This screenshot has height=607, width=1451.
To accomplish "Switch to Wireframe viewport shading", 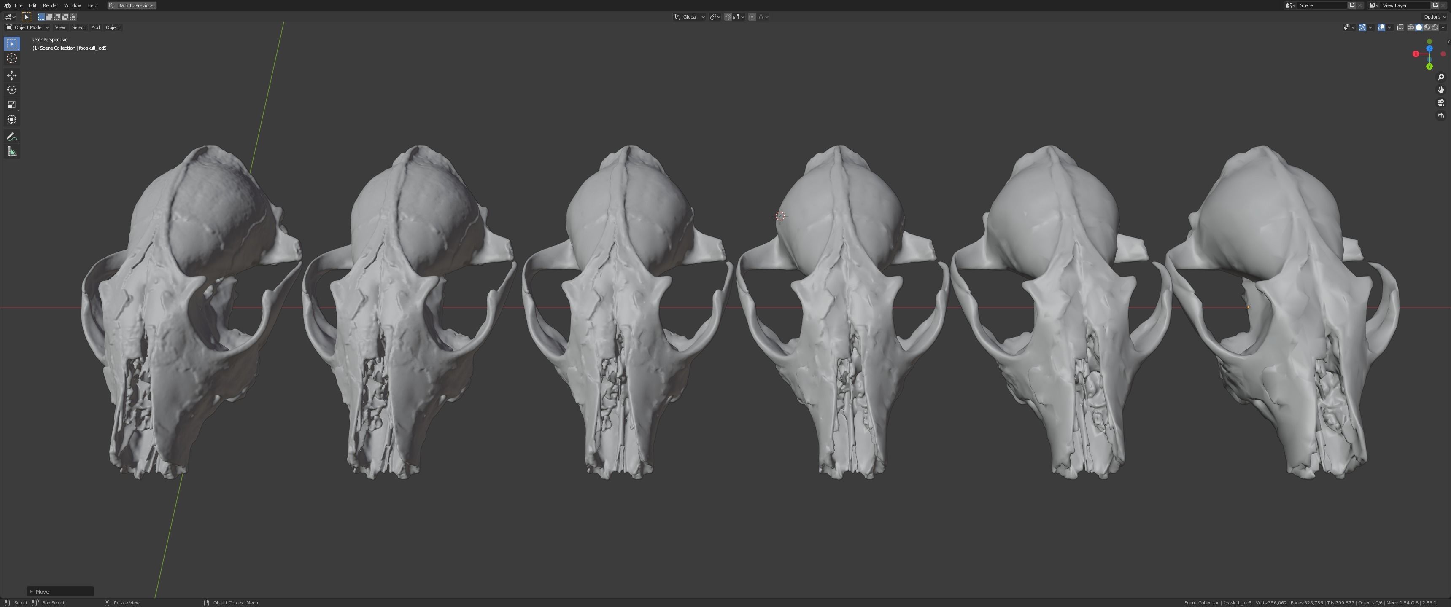I will (1411, 27).
